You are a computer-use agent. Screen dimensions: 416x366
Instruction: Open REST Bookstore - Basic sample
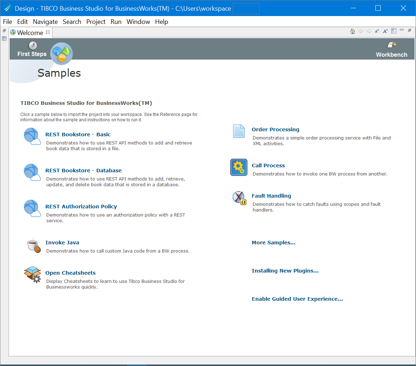(78, 134)
